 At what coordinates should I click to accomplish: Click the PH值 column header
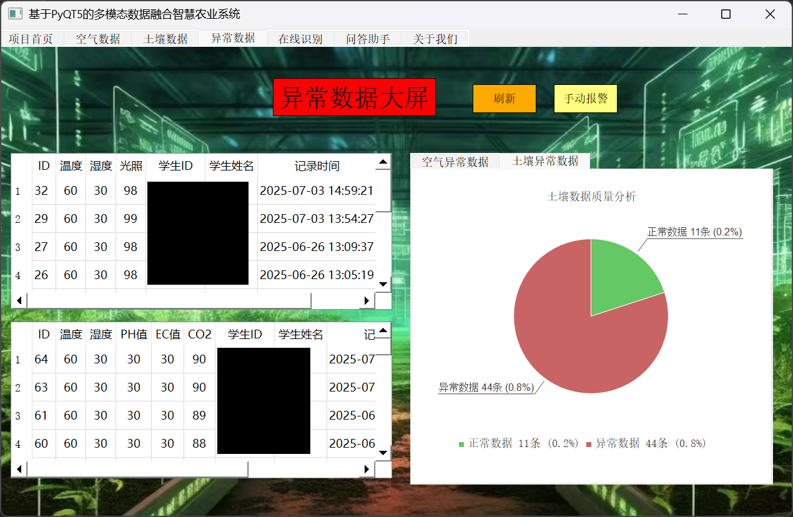(x=134, y=334)
